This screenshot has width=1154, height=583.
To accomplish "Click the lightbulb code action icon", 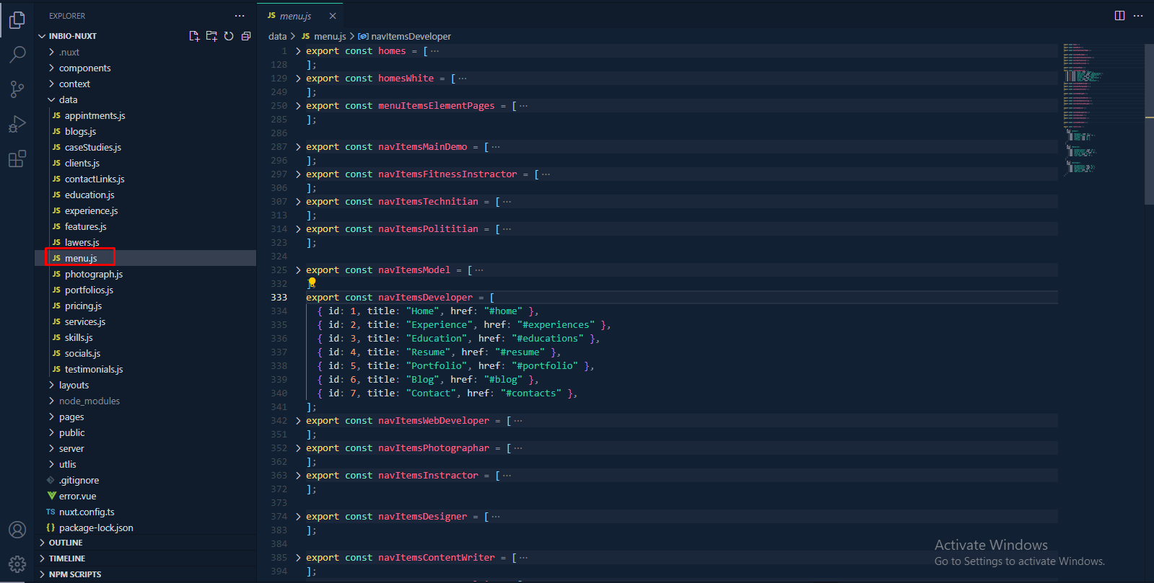I will 312,283.
